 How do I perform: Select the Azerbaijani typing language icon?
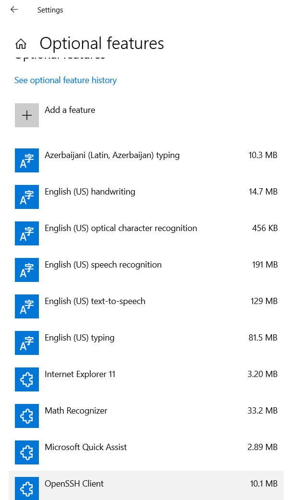pos(27,160)
